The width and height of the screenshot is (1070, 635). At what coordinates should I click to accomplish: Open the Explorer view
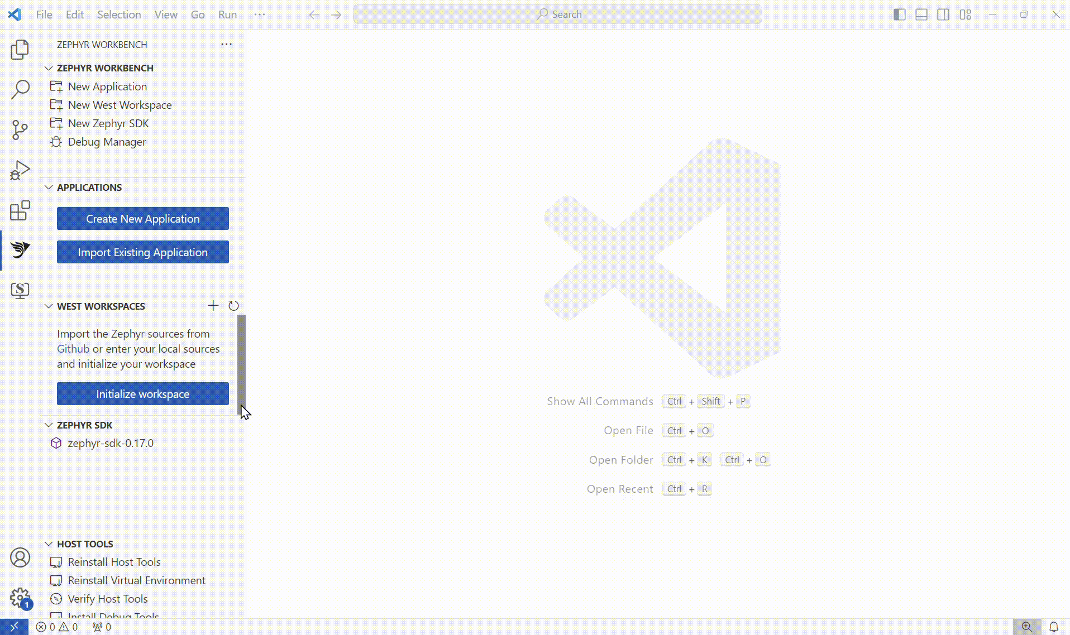coord(20,49)
